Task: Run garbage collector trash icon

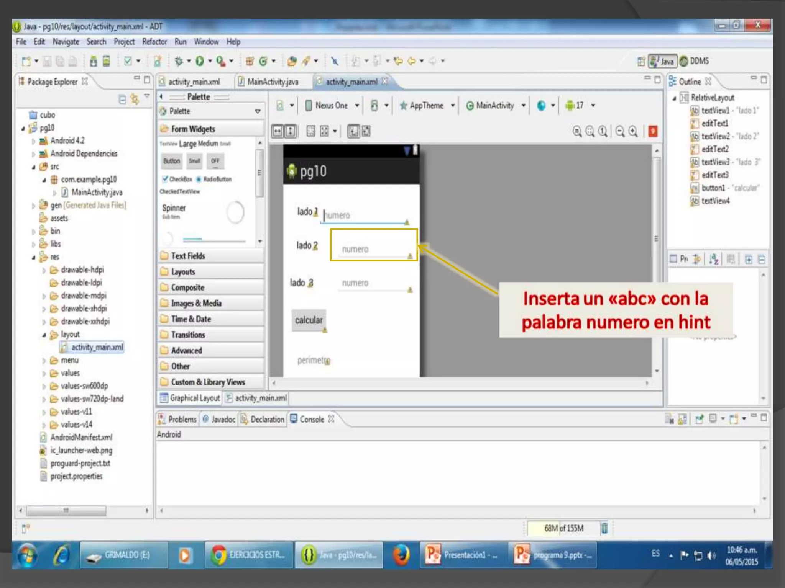Action: pos(604,528)
